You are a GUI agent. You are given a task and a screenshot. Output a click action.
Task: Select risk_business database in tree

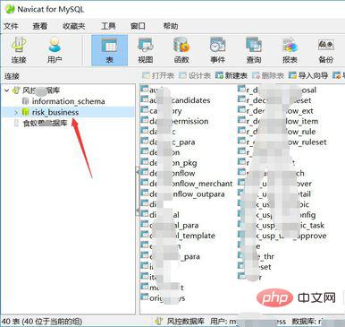(55, 112)
